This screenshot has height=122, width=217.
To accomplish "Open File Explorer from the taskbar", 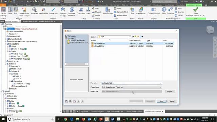I will coord(78,119).
